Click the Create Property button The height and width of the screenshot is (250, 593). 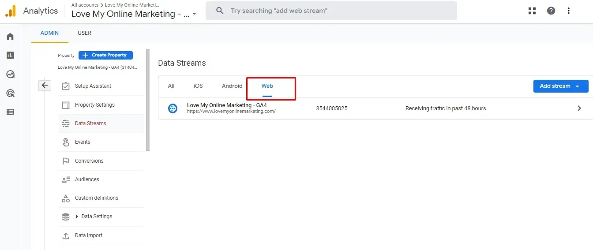point(105,55)
